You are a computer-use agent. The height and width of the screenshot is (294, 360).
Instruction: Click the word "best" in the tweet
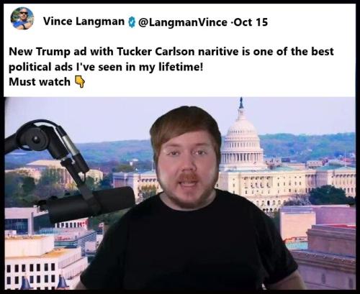click(x=323, y=52)
